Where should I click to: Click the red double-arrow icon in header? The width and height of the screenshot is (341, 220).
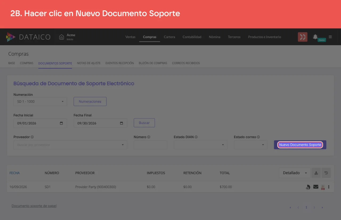click(302, 37)
